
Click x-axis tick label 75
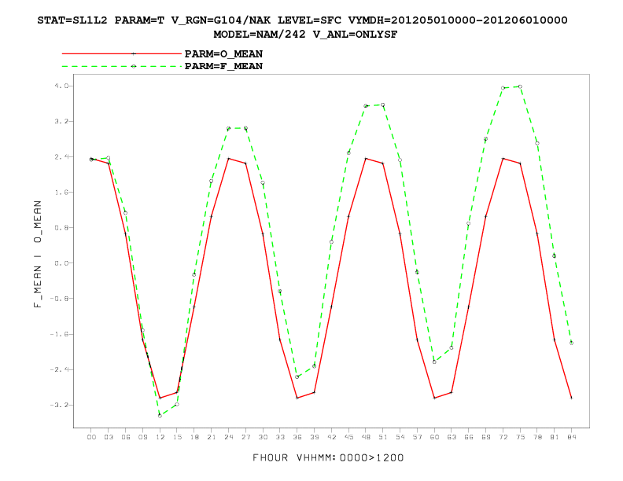(x=520, y=437)
